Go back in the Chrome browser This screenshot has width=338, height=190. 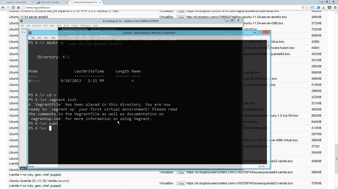(x=3, y=8)
